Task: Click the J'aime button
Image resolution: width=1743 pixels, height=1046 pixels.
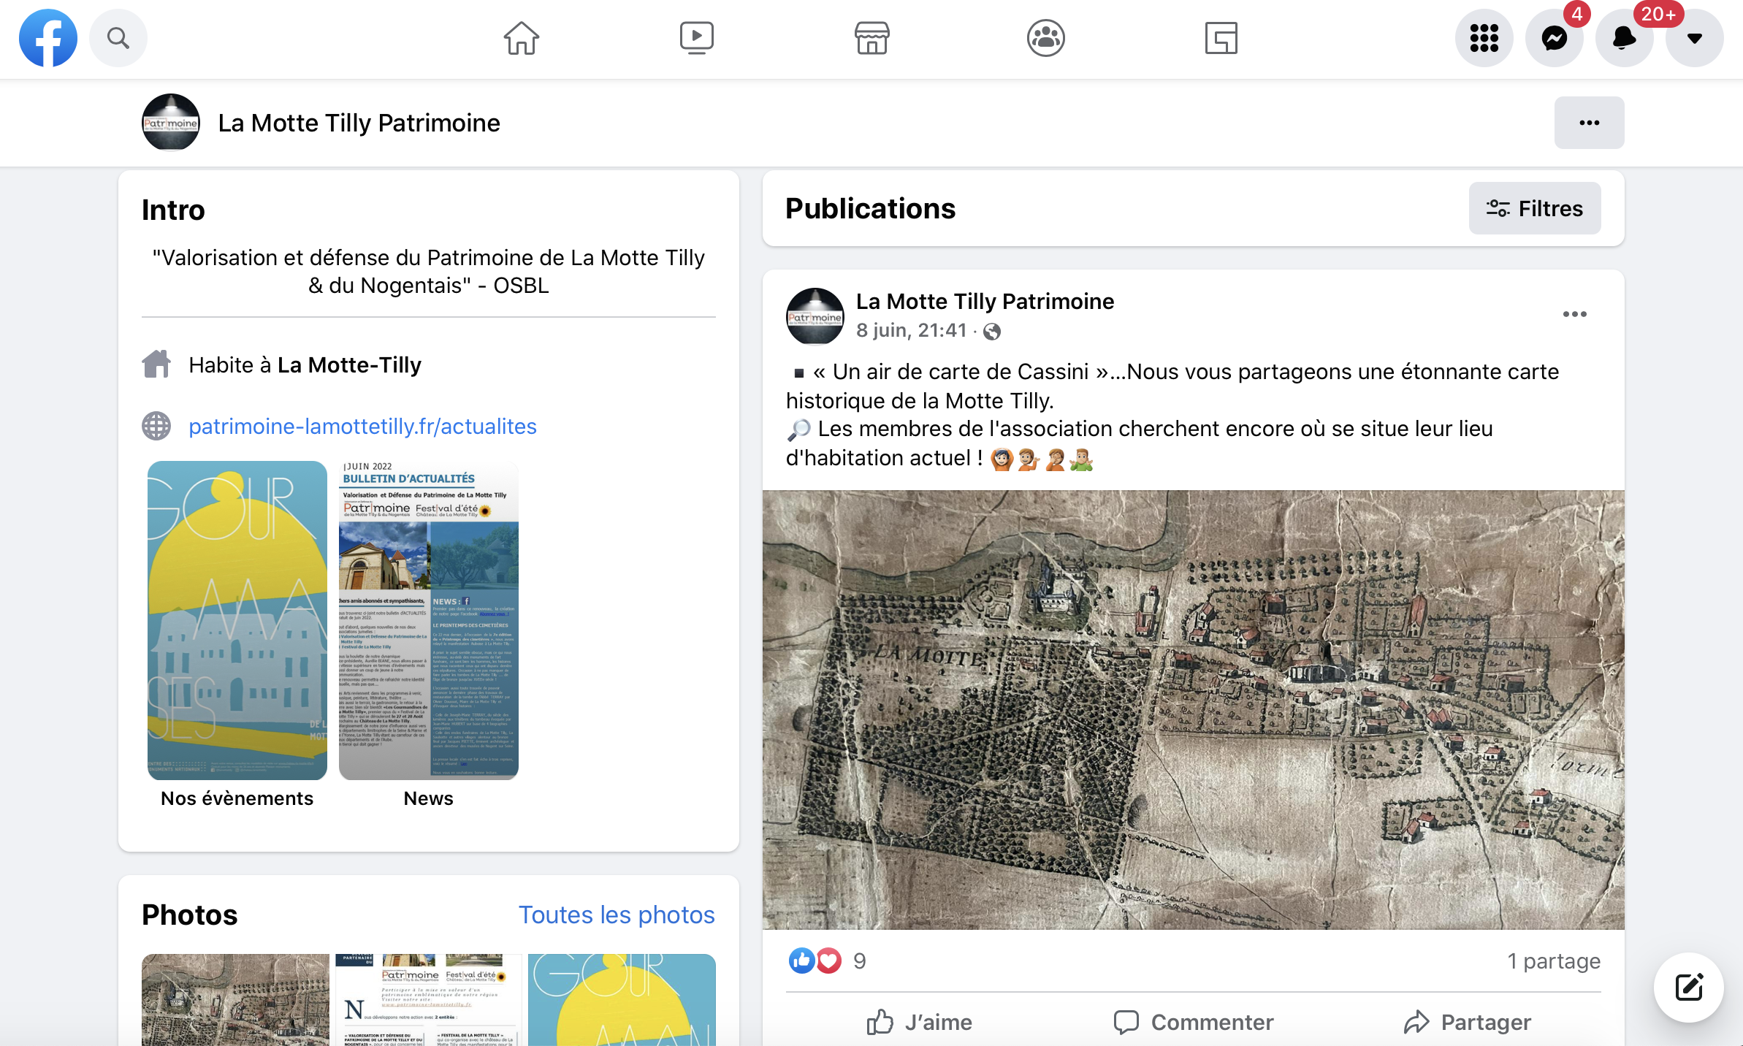Action: (x=918, y=1021)
